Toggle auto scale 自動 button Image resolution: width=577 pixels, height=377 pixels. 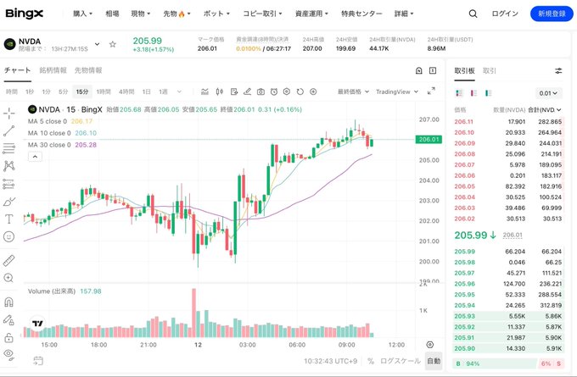434,361
